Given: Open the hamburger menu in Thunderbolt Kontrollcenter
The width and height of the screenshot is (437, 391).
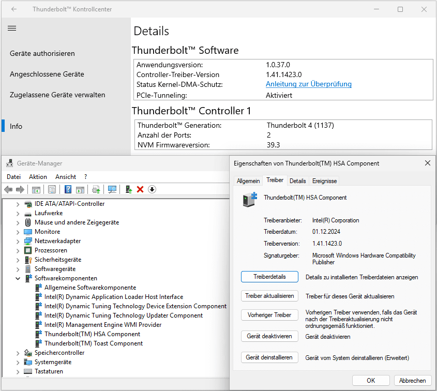Looking at the screenshot, I should pyautogui.click(x=12, y=28).
